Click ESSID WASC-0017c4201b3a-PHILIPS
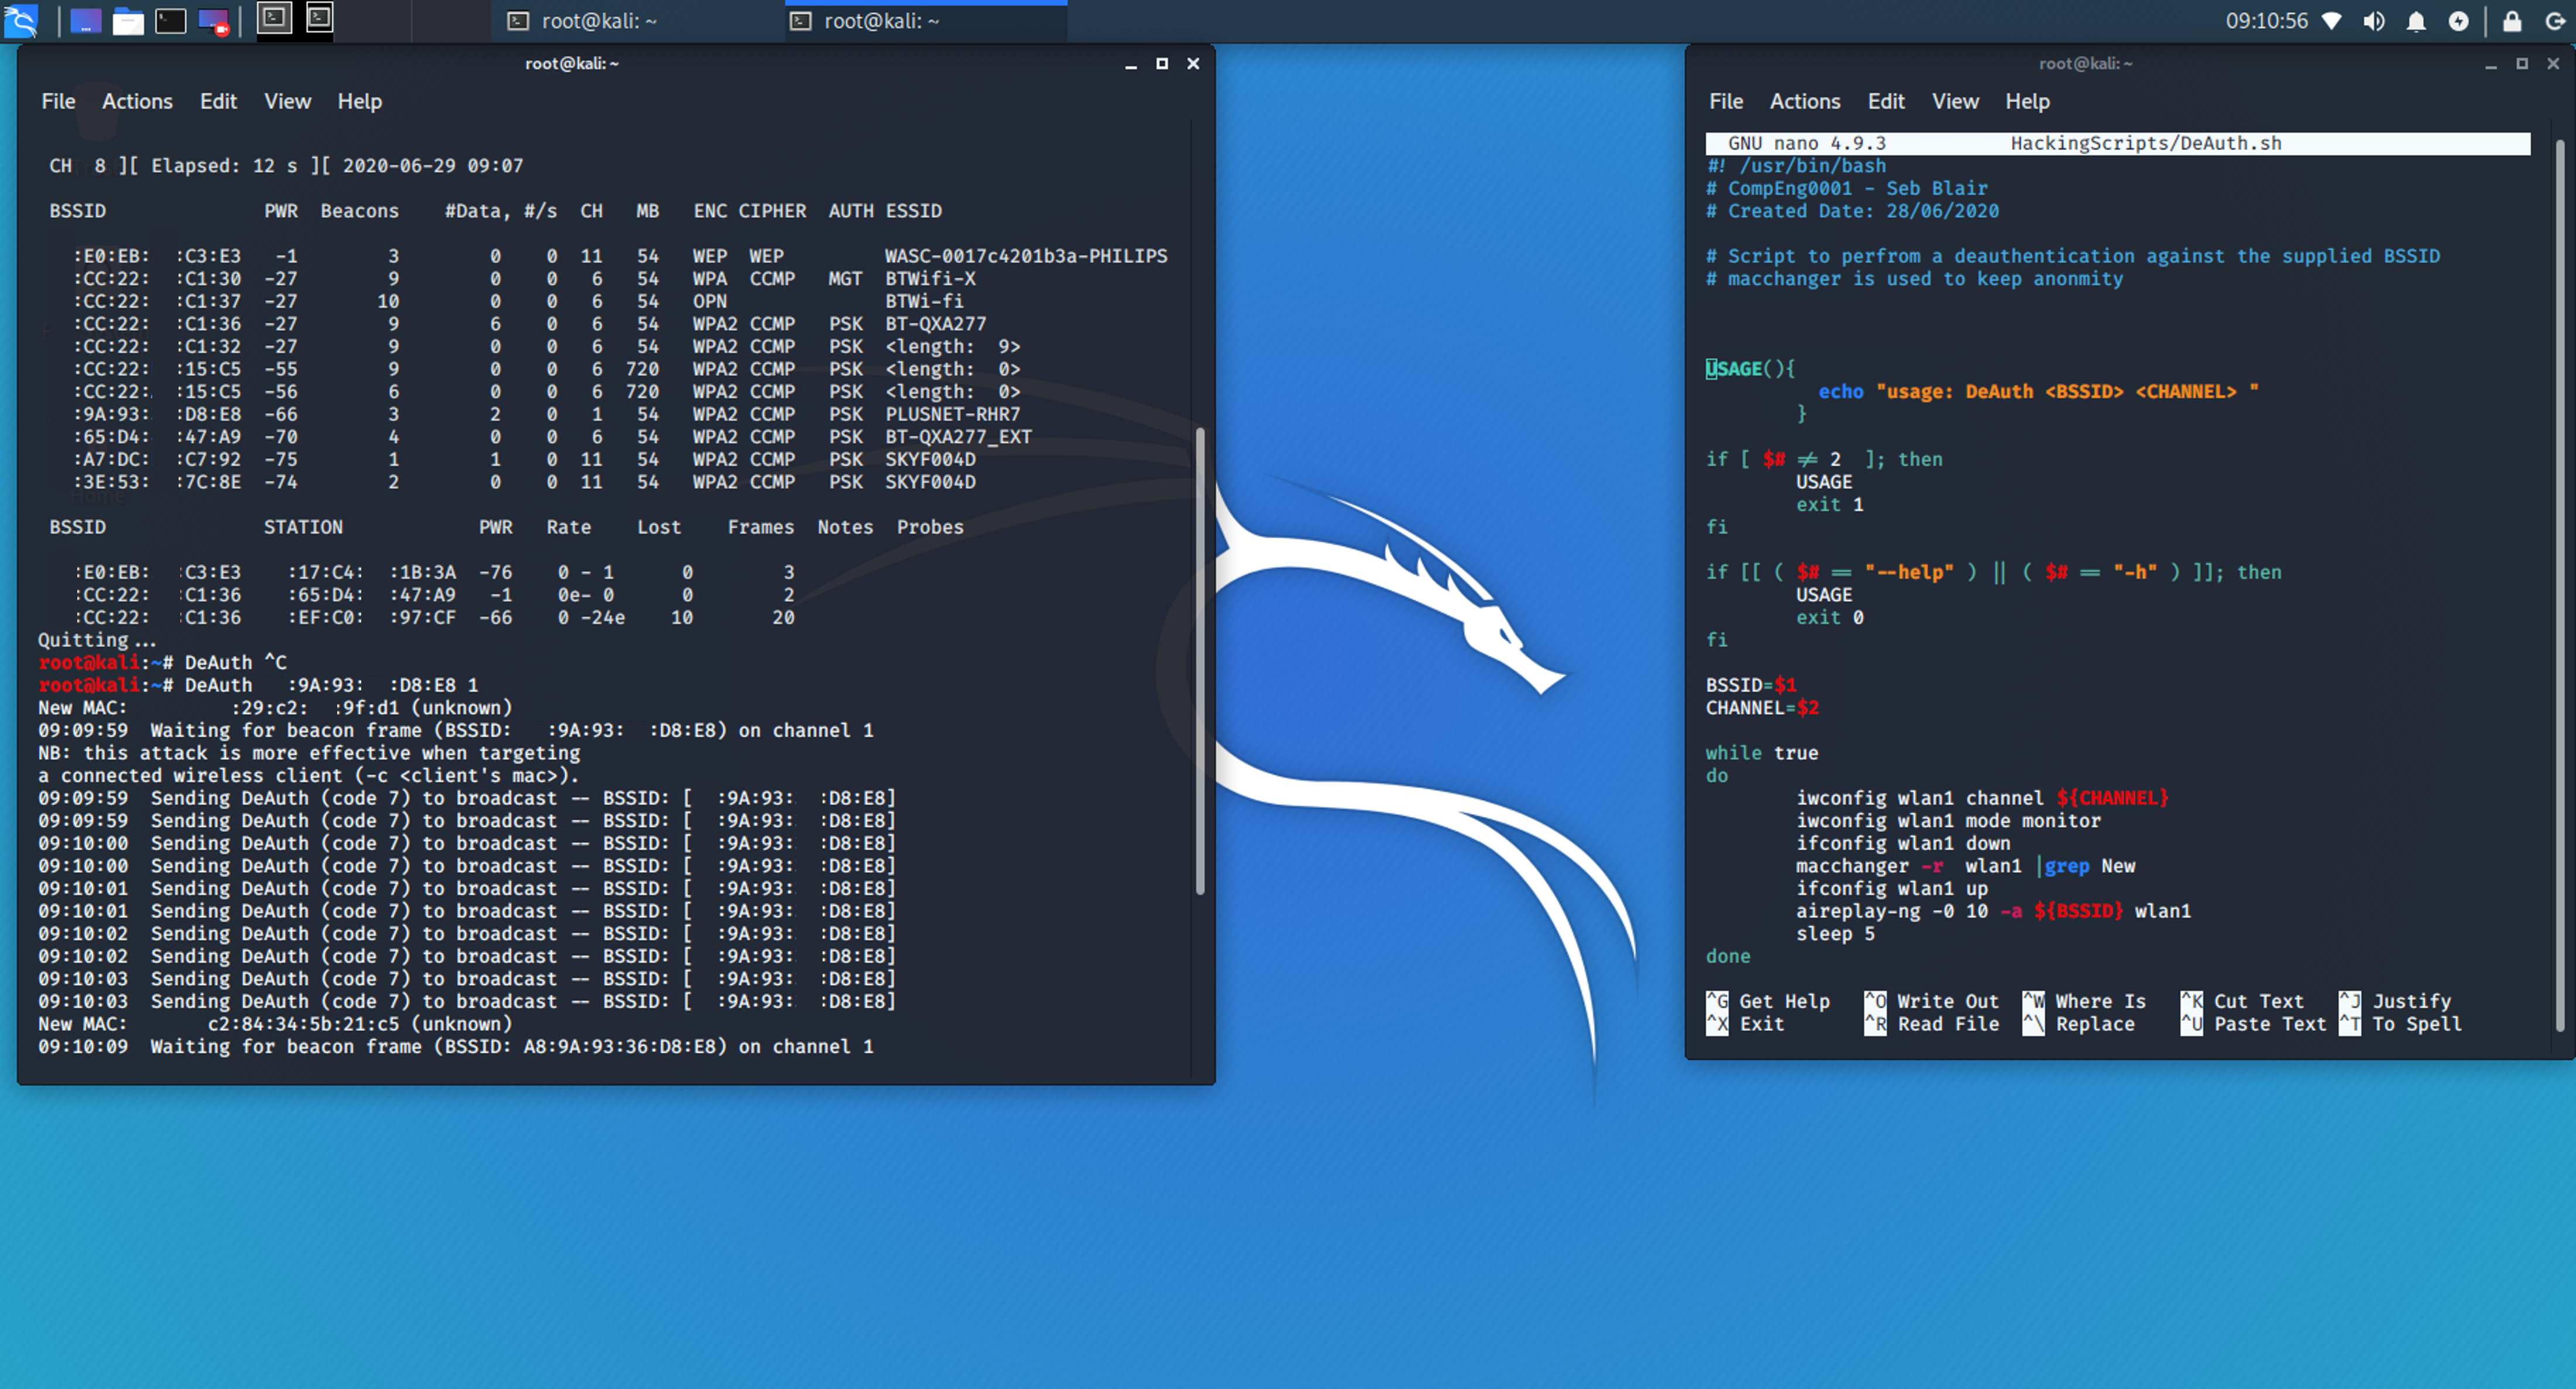 [1026, 256]
